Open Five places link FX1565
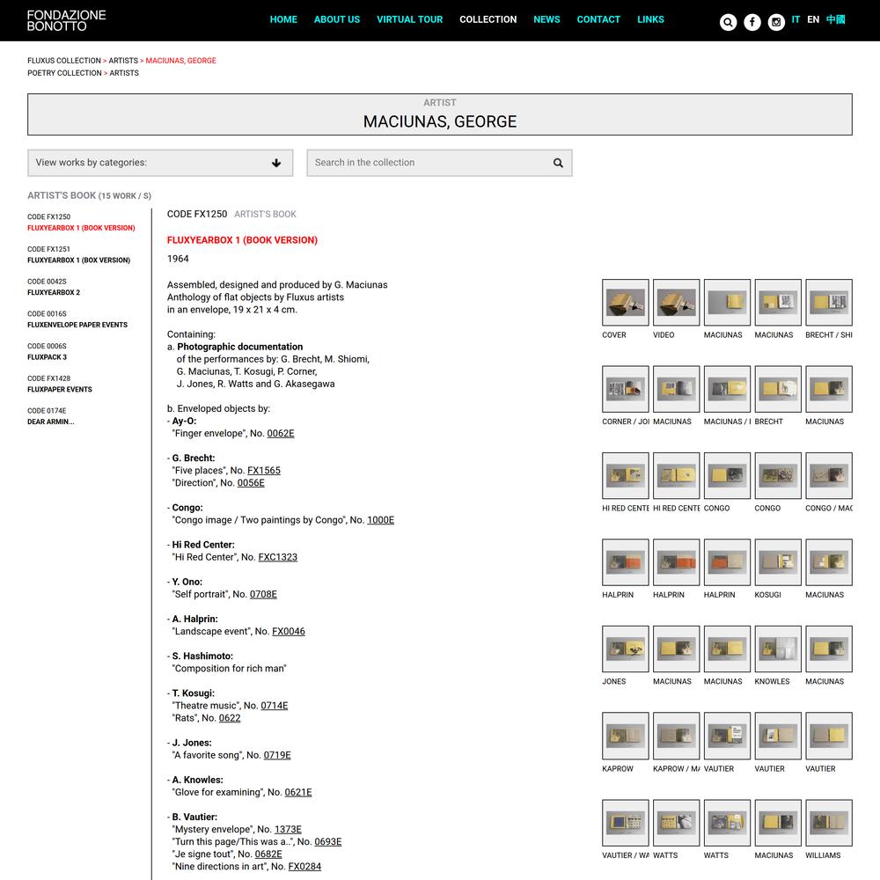This screenshot has width=880, height=880. [x=264, y=470]
